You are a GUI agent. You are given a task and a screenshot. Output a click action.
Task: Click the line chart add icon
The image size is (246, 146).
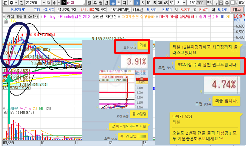(216, 3)
